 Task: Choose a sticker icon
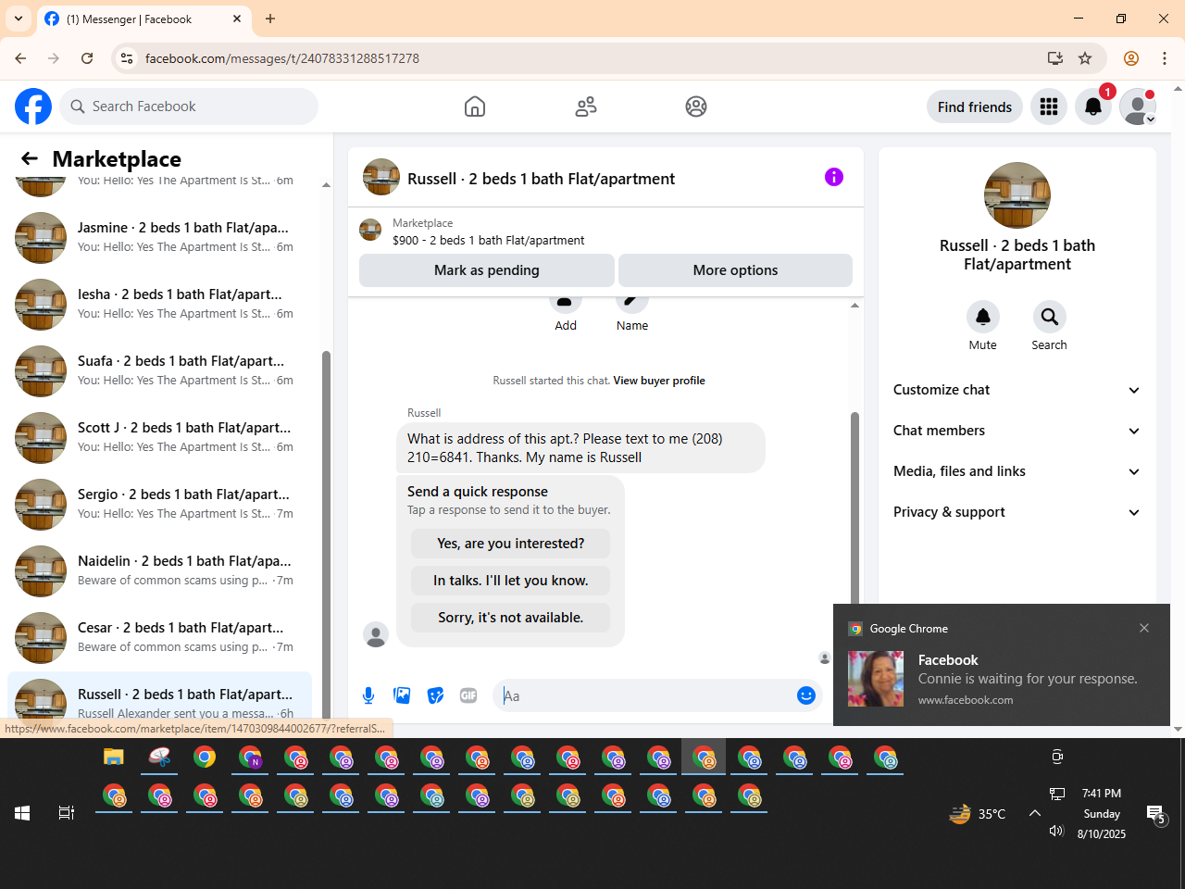pyautogui.click(x=435, y=695)
